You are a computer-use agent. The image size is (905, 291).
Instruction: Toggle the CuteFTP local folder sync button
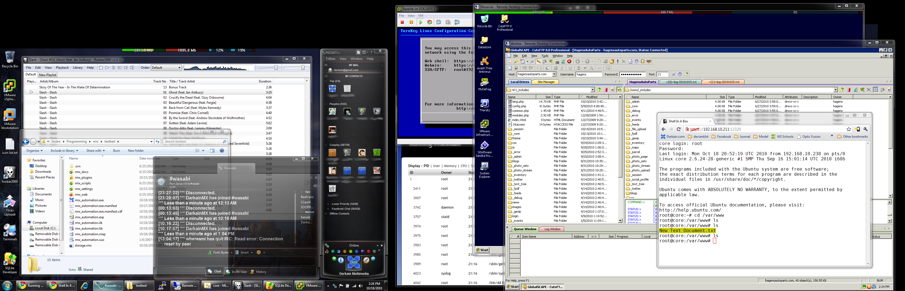pos(620,90)
